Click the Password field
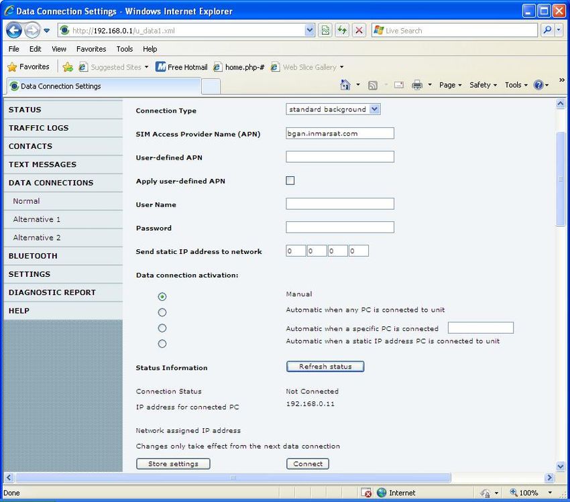570x502 pixels. 340,227
